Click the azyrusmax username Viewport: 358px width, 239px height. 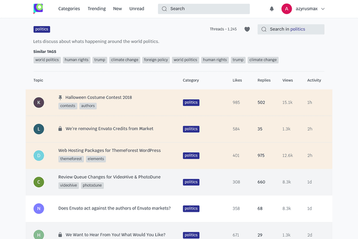(306, 9)
